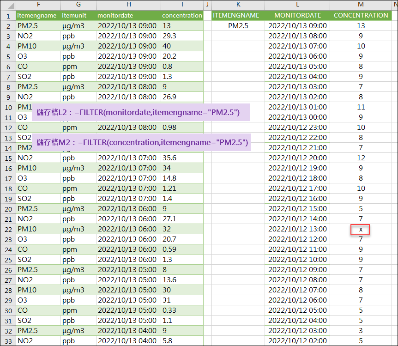Select cell L11 with 2022/10/13 00:00

tap(297, 117)
